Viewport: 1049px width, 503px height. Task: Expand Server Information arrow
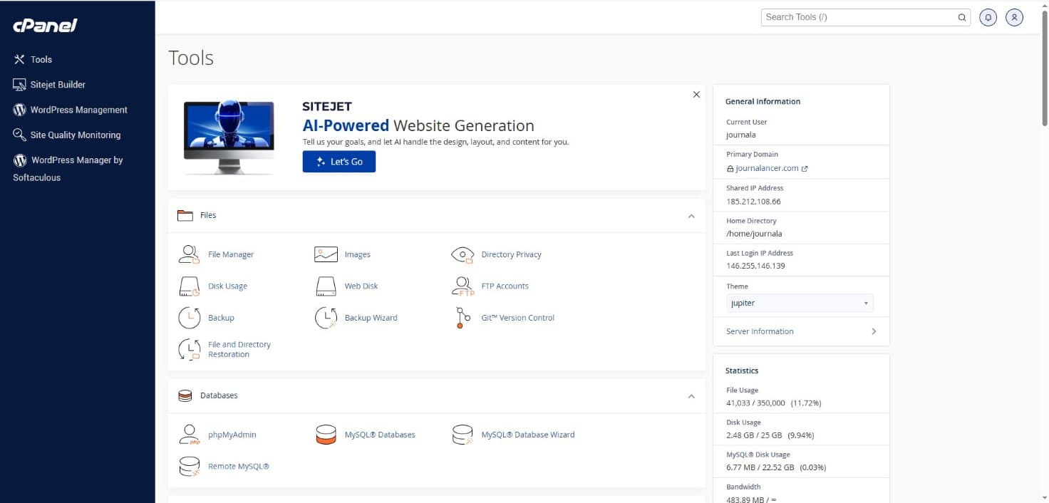click(x=874, y=331)
